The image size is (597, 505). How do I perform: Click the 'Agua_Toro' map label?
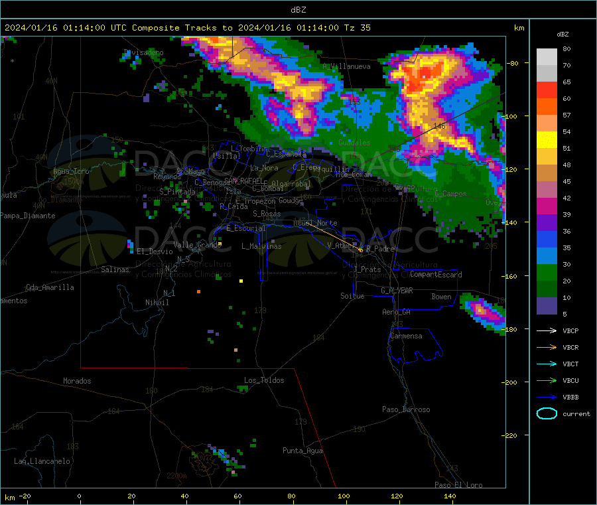pos(71,171)
